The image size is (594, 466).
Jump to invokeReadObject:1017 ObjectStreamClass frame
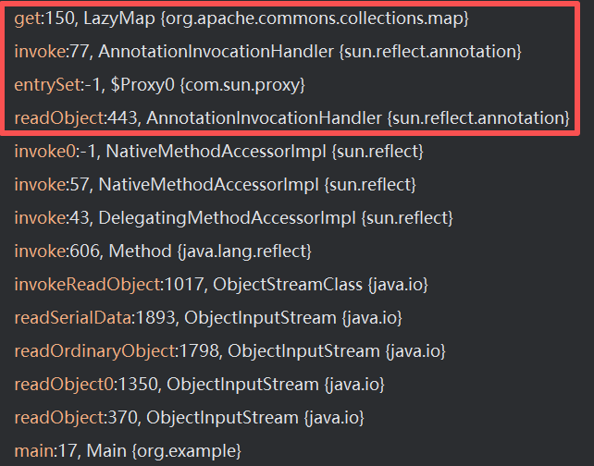click(x=220, y=285)
